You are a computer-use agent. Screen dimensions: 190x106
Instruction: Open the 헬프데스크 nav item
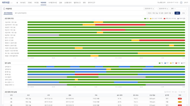pos(77,3)
